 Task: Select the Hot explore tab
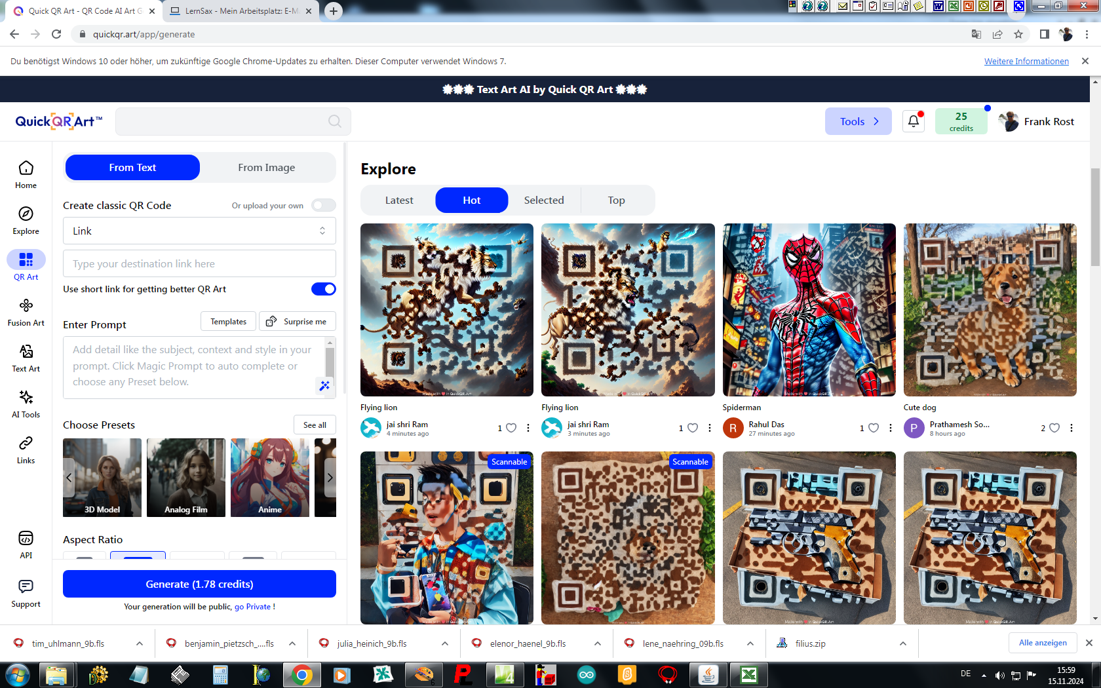(x=472, y=200)
